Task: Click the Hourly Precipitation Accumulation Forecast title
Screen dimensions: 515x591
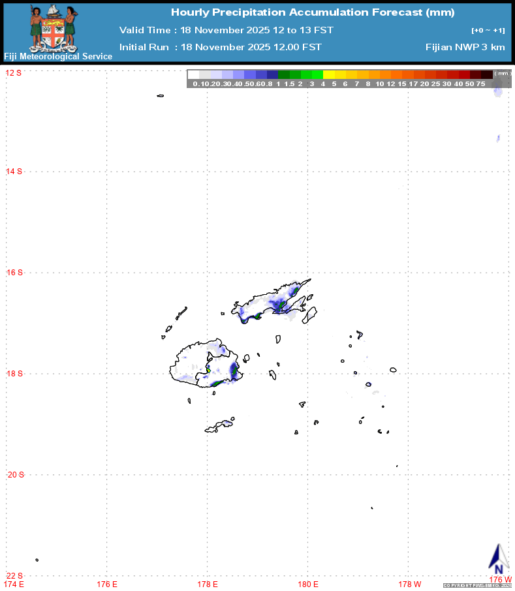Action: coord(313,12)
